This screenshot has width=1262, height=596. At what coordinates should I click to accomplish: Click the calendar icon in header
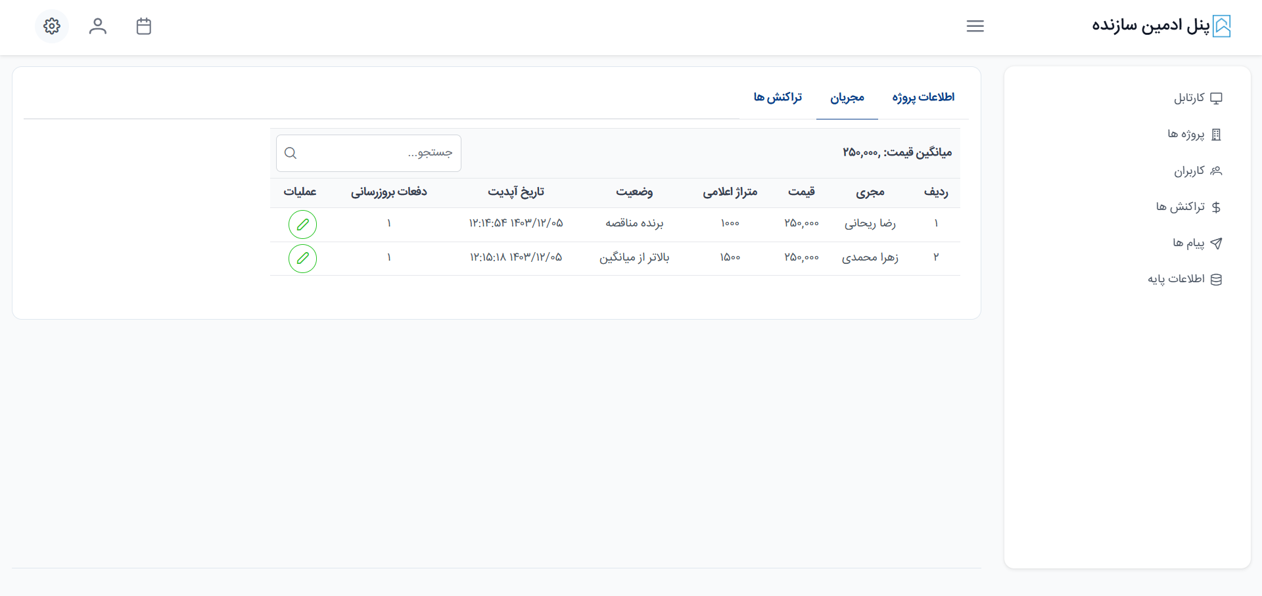coord(144,26)
